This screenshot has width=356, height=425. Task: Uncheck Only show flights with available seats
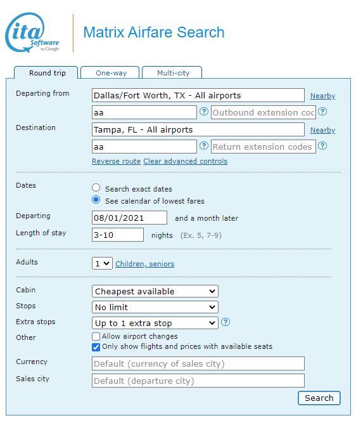(x=96, y=347)
